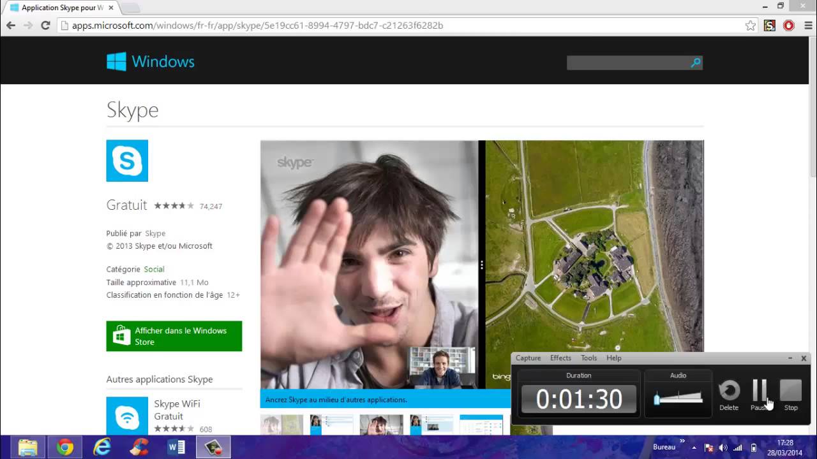Open File Explorer from the taskbar
The width and height of the screenshot is (817, 459).
[x=27, y=448]
